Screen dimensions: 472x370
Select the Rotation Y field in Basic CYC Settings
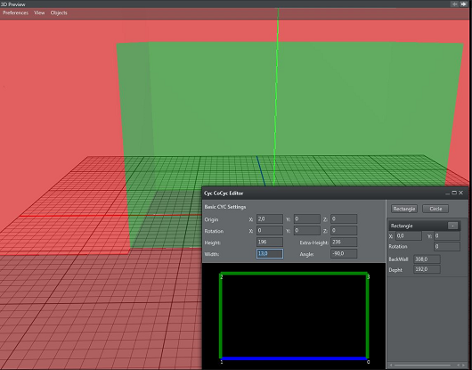[x=307, y=231]
